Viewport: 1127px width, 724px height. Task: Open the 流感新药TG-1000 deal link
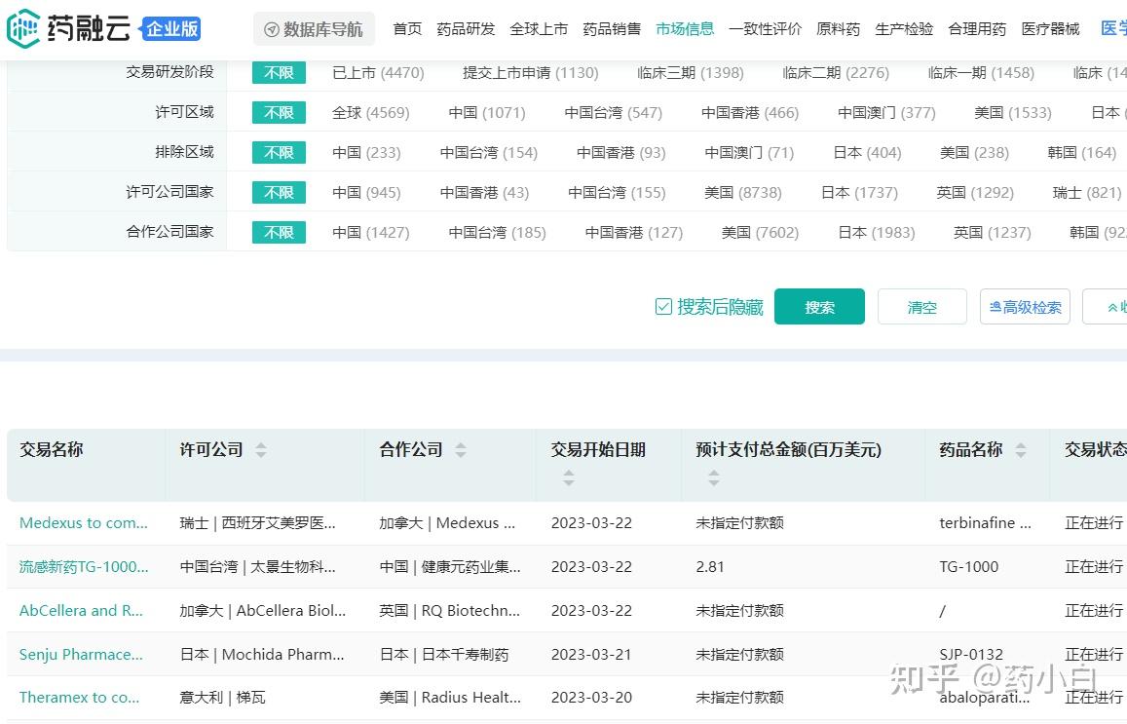(83, 566)
